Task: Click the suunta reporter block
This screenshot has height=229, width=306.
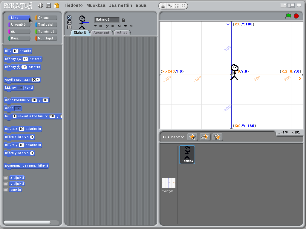Action: [x=16, y=190]
